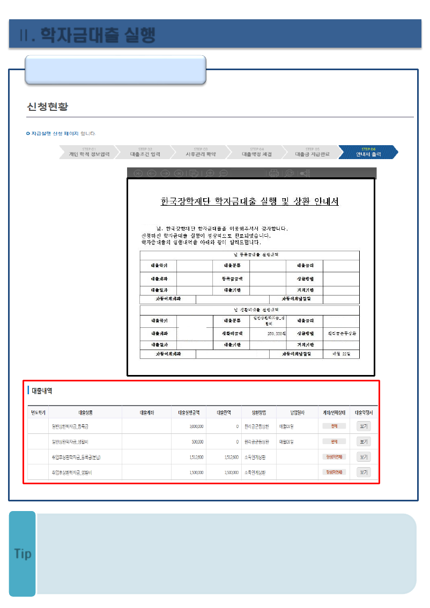Click 보기 for 취업후상환학자금_생활비 row
This screenshot has height=608, width=430.
tap(364, 472)
